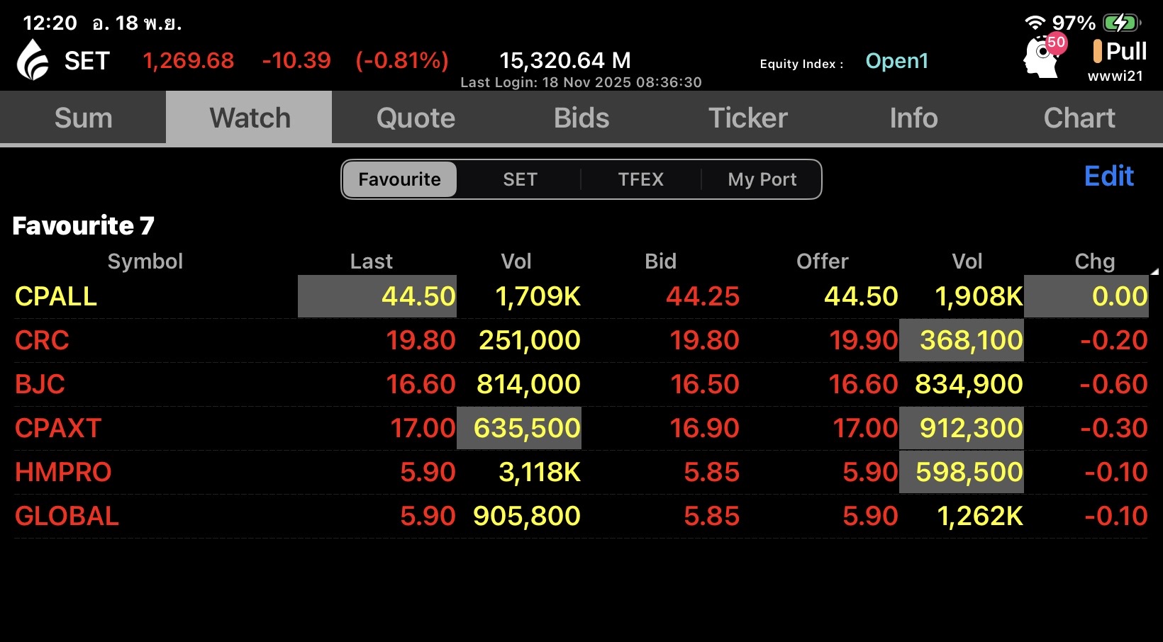Tap the battery charging status icon
The height and width of the screenshot is (642, 1163).
[x=1122, y=23]
